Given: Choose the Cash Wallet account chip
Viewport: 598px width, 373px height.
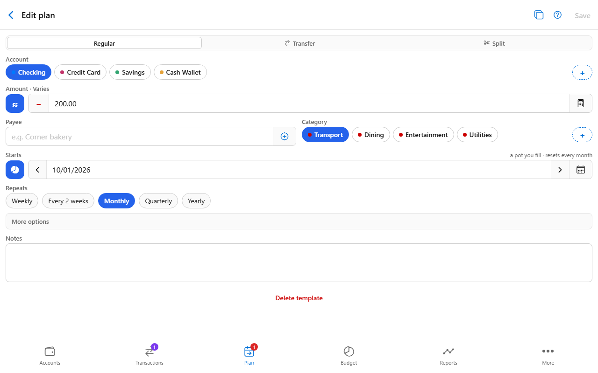Looking at the screenshot, I should (180, 72).
